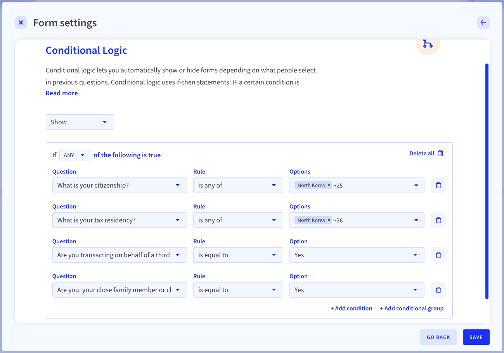Click the trash icon beside Delete all
504x353 pixels.
pyautogui.click(x=441, y=153)
